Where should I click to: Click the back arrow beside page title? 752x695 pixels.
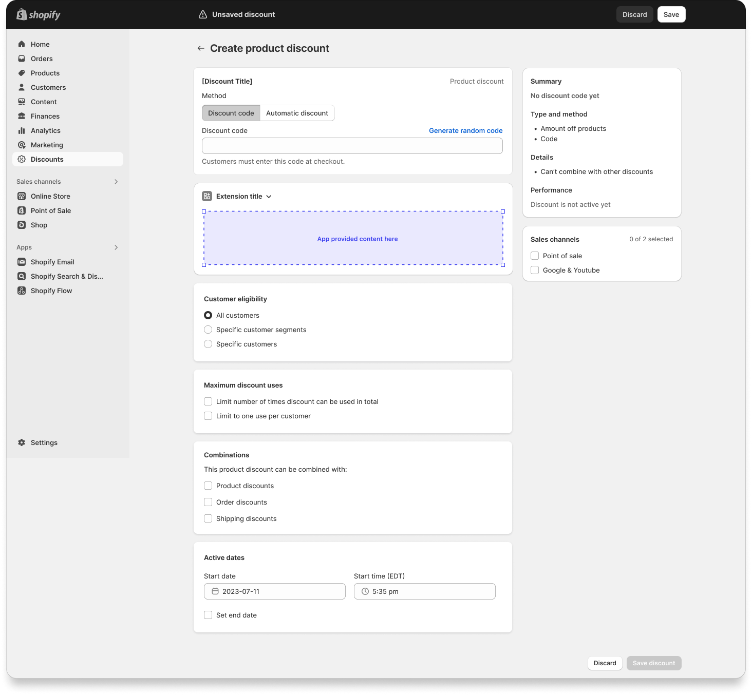pos(201,48)
